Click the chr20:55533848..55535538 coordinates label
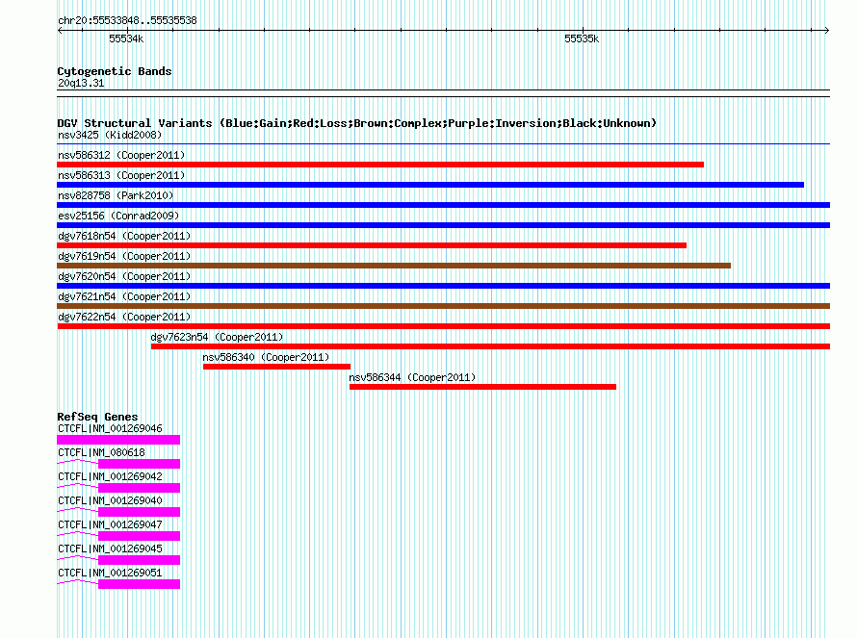This screenshot has width=857, height=638. point(127,20)
